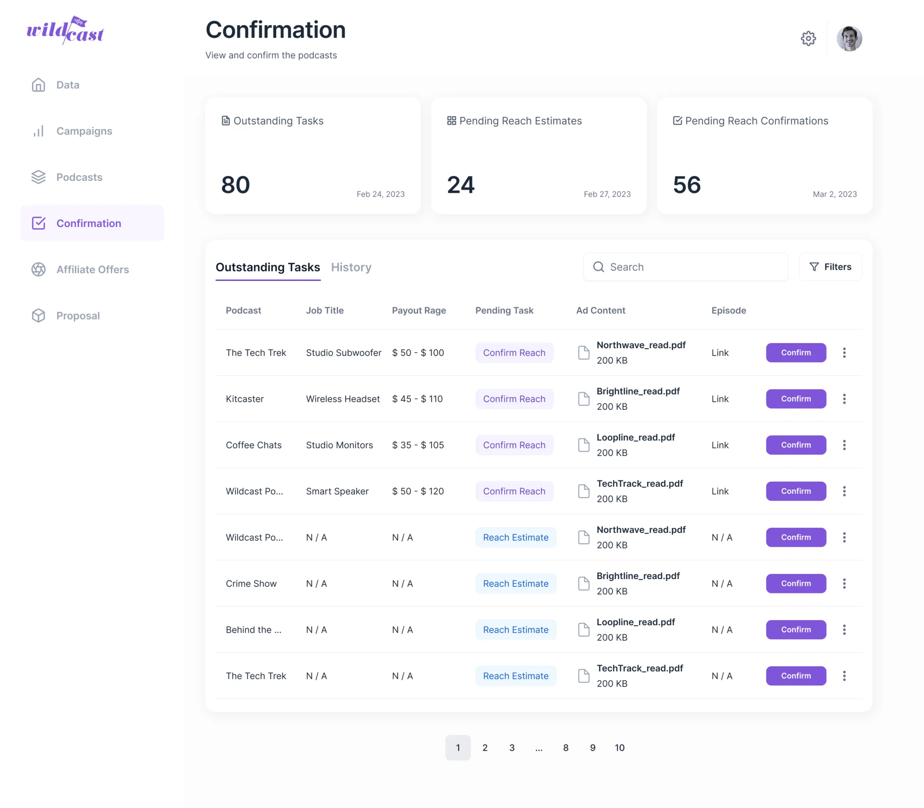The height and width of the screenshot is (808, 924).
Task: Open more options for Studio Subwoofer row
Action: [844, 353]
